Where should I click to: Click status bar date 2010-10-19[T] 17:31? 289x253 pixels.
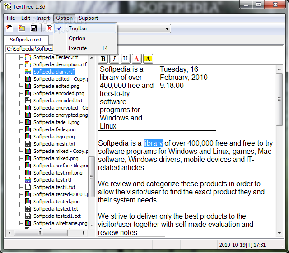242,245
